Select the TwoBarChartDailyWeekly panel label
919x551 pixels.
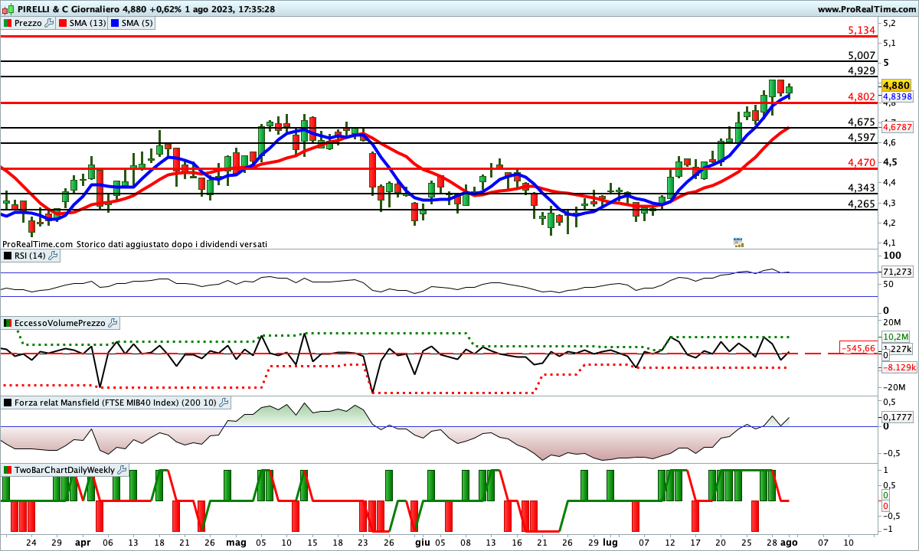[x=65, y=470]
